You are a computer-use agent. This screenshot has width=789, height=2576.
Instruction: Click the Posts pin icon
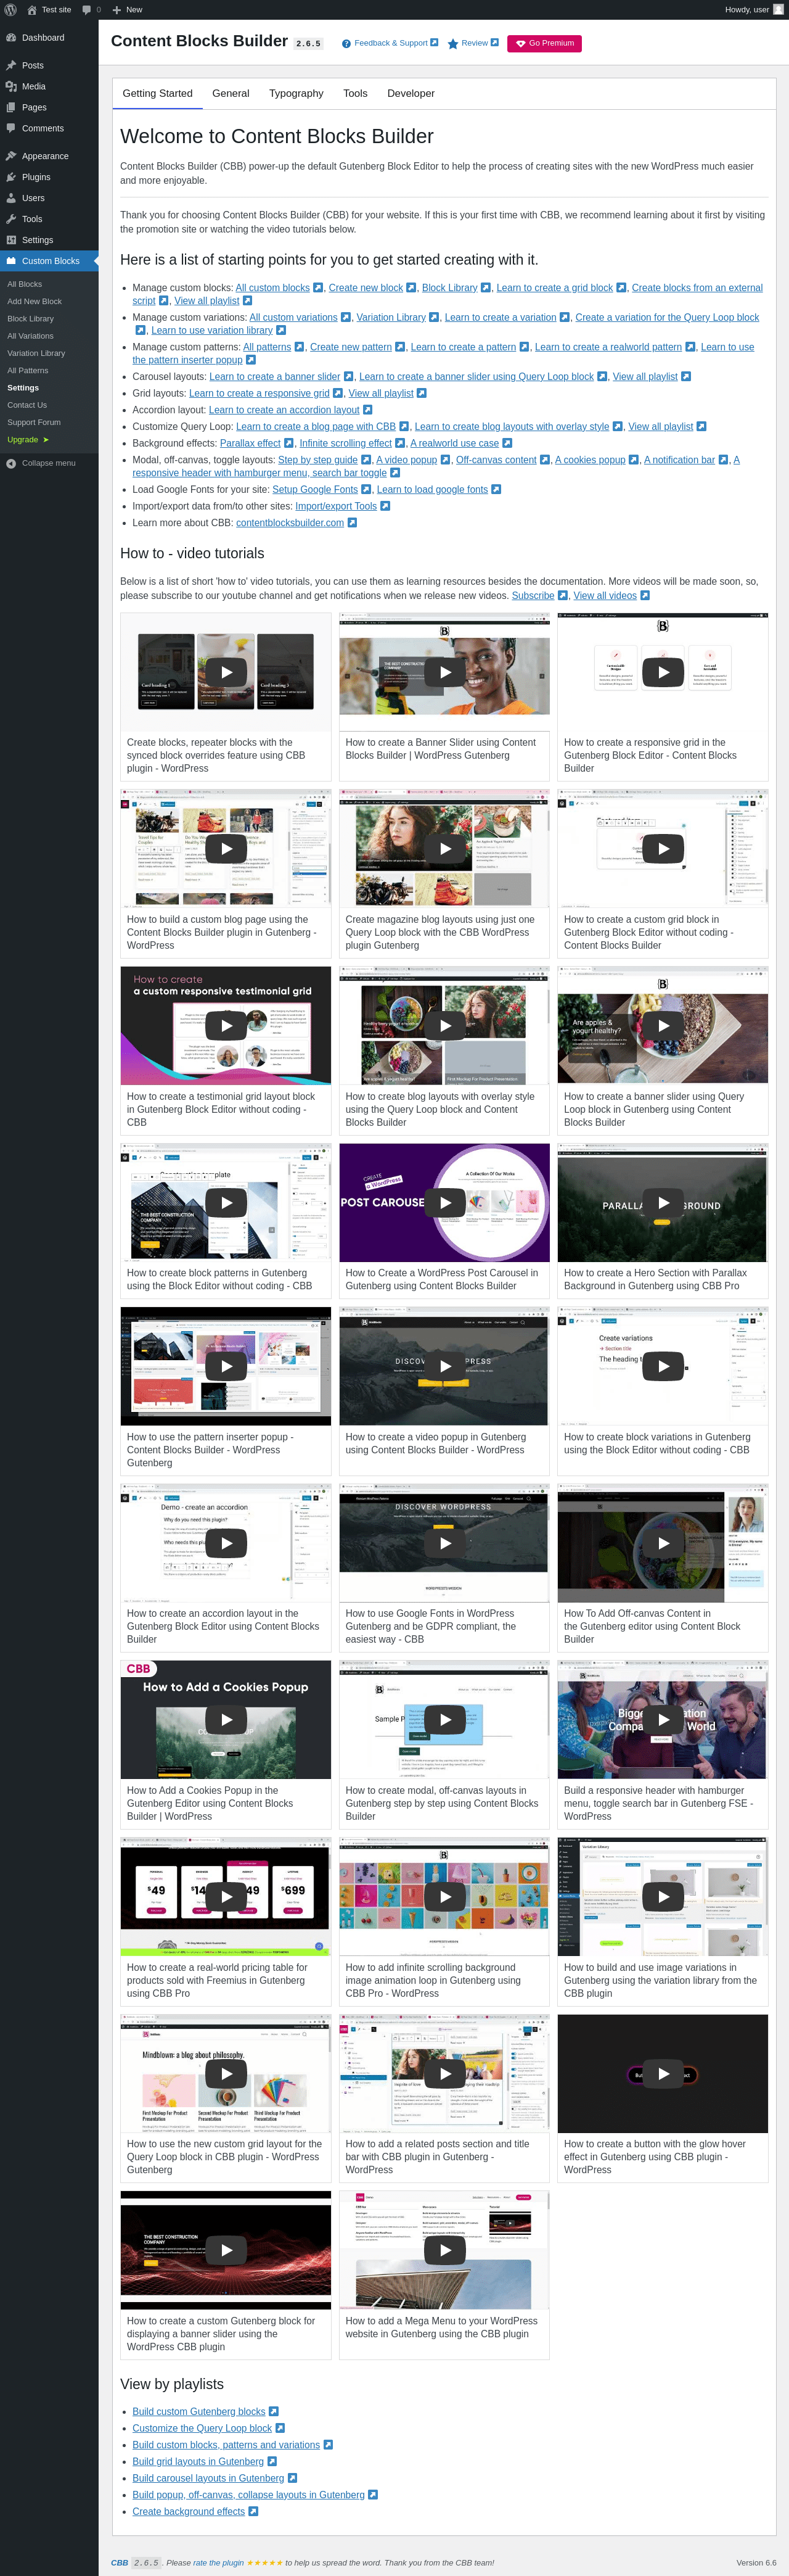click(x=11, y=66)
